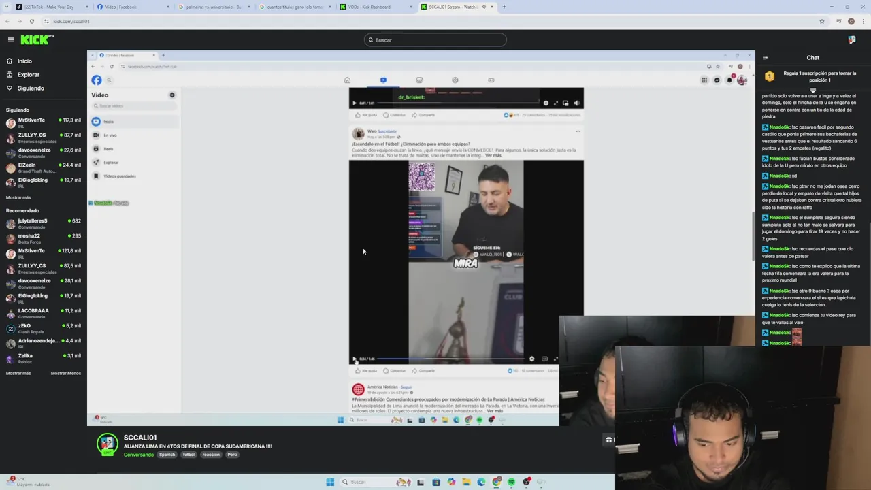Collapse list with Mostrar Menos
Viewport: 871px width, 490px height.
(66, 374)
